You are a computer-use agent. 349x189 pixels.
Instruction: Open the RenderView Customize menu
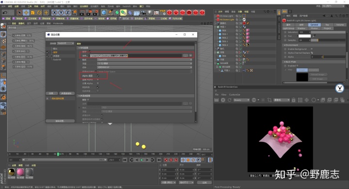tap(235, 94)
